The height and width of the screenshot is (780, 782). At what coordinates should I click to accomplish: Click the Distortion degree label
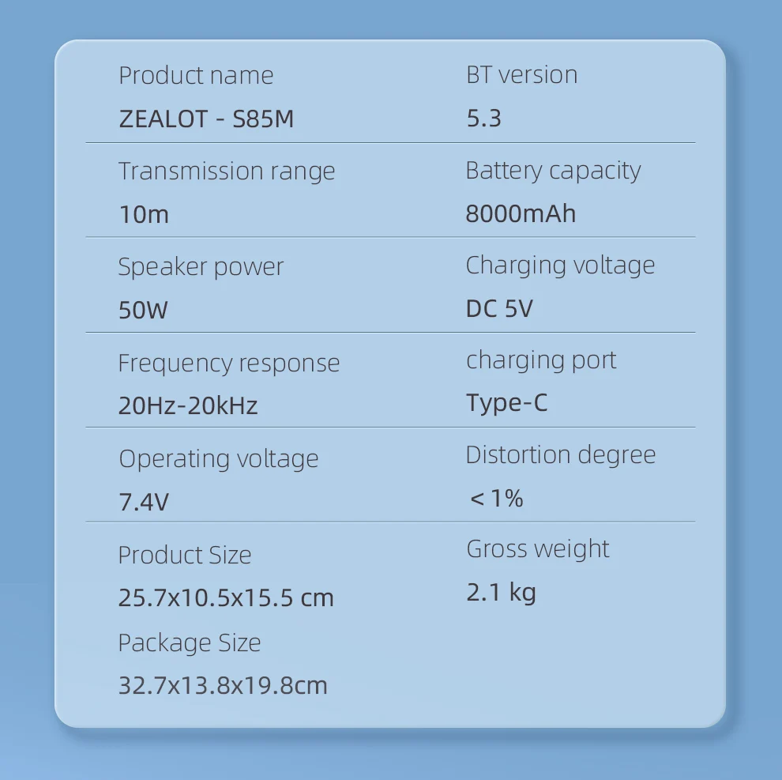pyautogui.click(x=560, y=455)
